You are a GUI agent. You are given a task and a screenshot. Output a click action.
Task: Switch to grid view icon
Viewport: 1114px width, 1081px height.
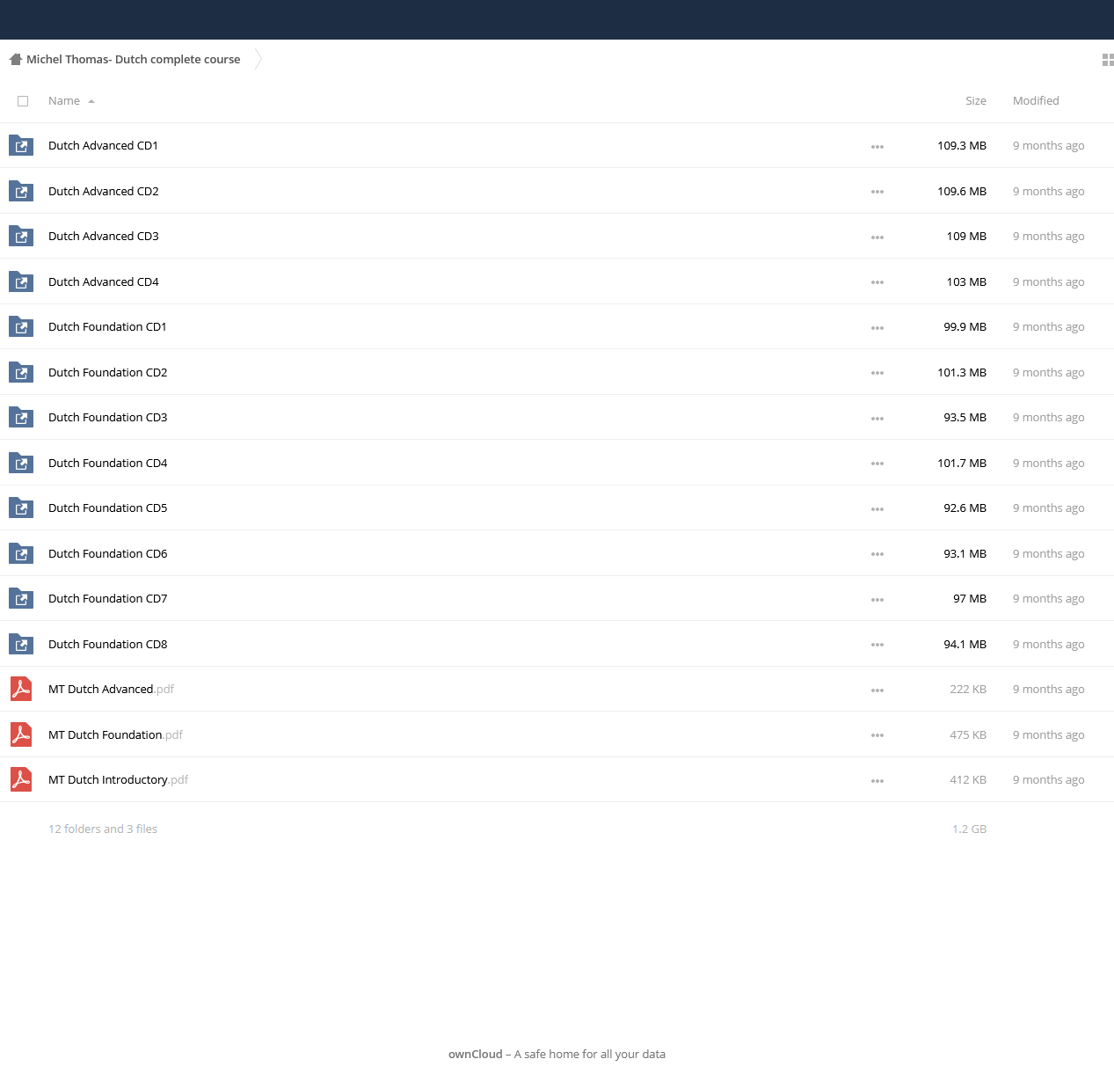coord(1108,60)
